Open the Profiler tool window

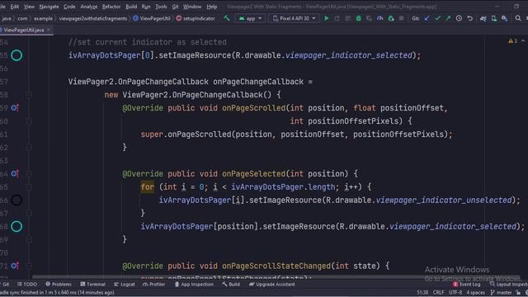click(154, 284)
